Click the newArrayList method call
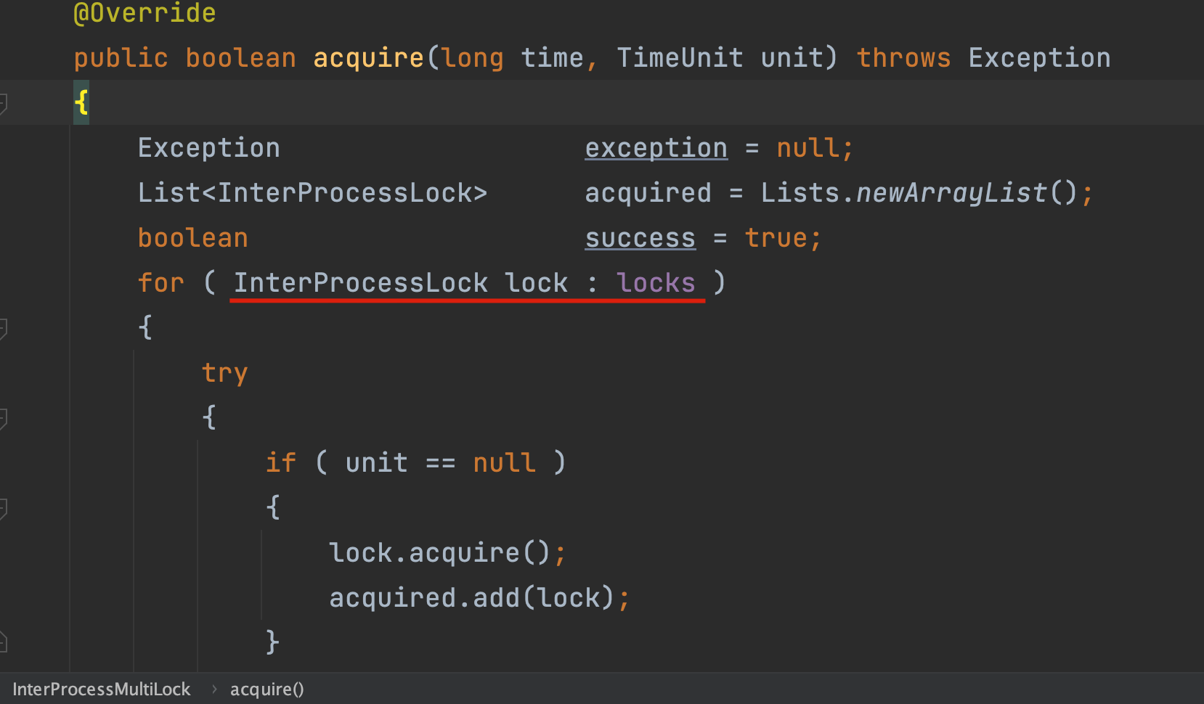 point(951,193)
